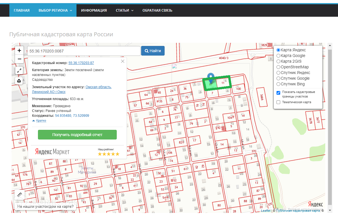
Task: Click parcel 3666 on the map
Action: click(262, 97)
